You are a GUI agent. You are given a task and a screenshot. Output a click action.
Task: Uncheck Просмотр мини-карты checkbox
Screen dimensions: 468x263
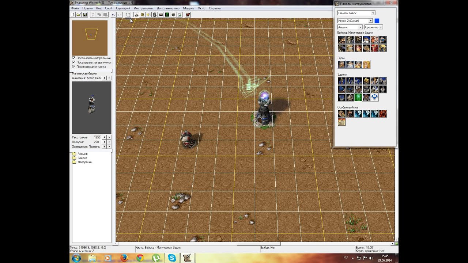pos(73,67)
